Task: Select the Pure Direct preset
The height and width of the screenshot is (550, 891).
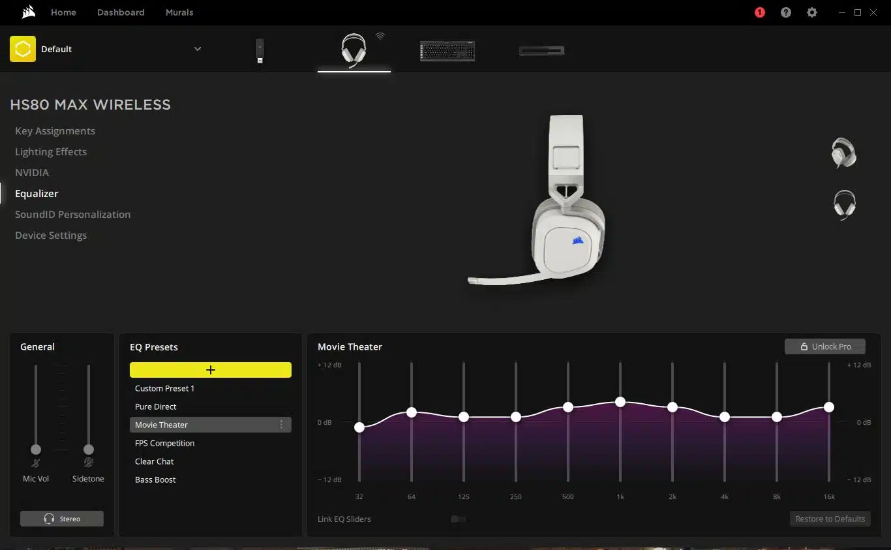Action: coord(211,406)
